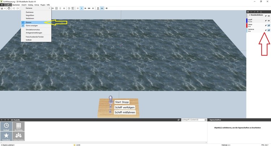Viewport: 271px width, 146px height.
Task: Click the triple fast-forward icon
Action: pyautogui.click(x=89, y=8)
